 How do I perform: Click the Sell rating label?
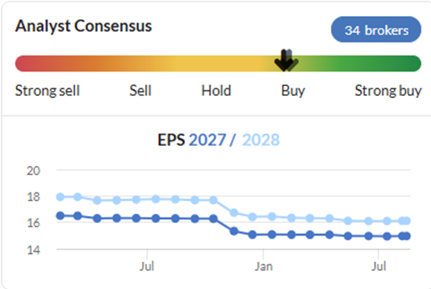click(x=140, y=90)
